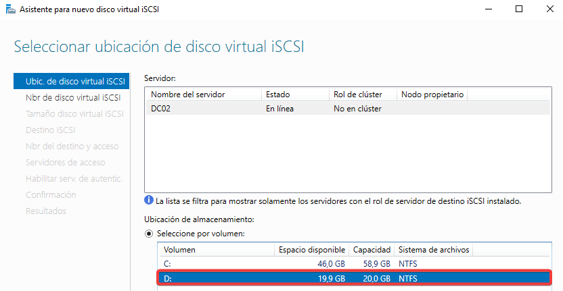Viewport: 563px width, 291px height.
Task: Click the blue information icon below server list
Action: pos(149,201)
